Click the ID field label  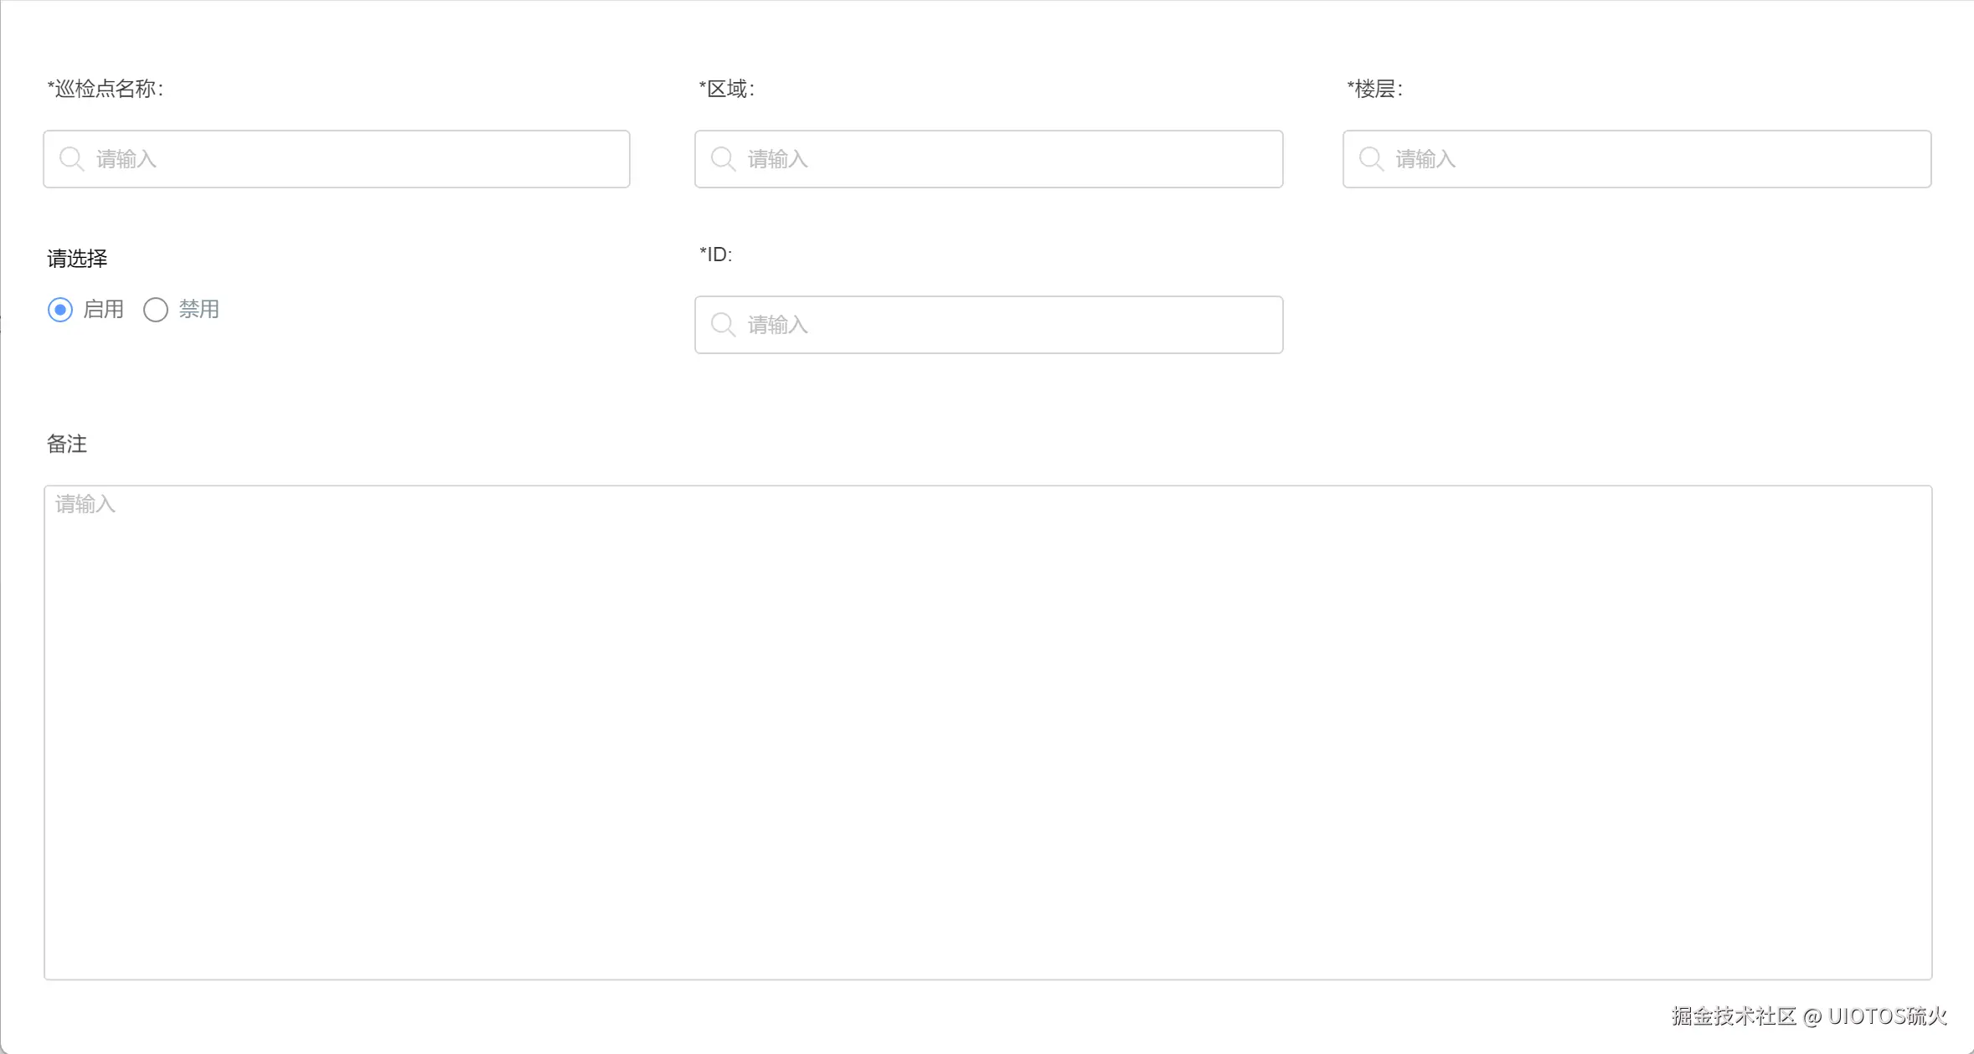coord(716,255)
